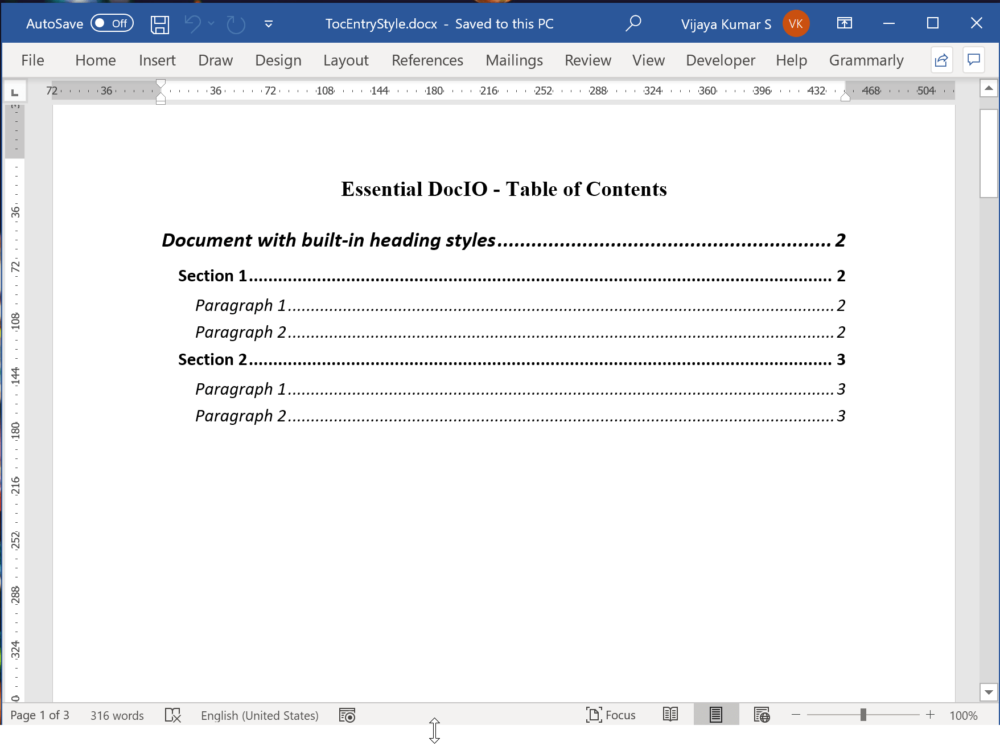Screen dimensions: 1000x754
Task: Click the Undo icon
Action: pos(194,23)
